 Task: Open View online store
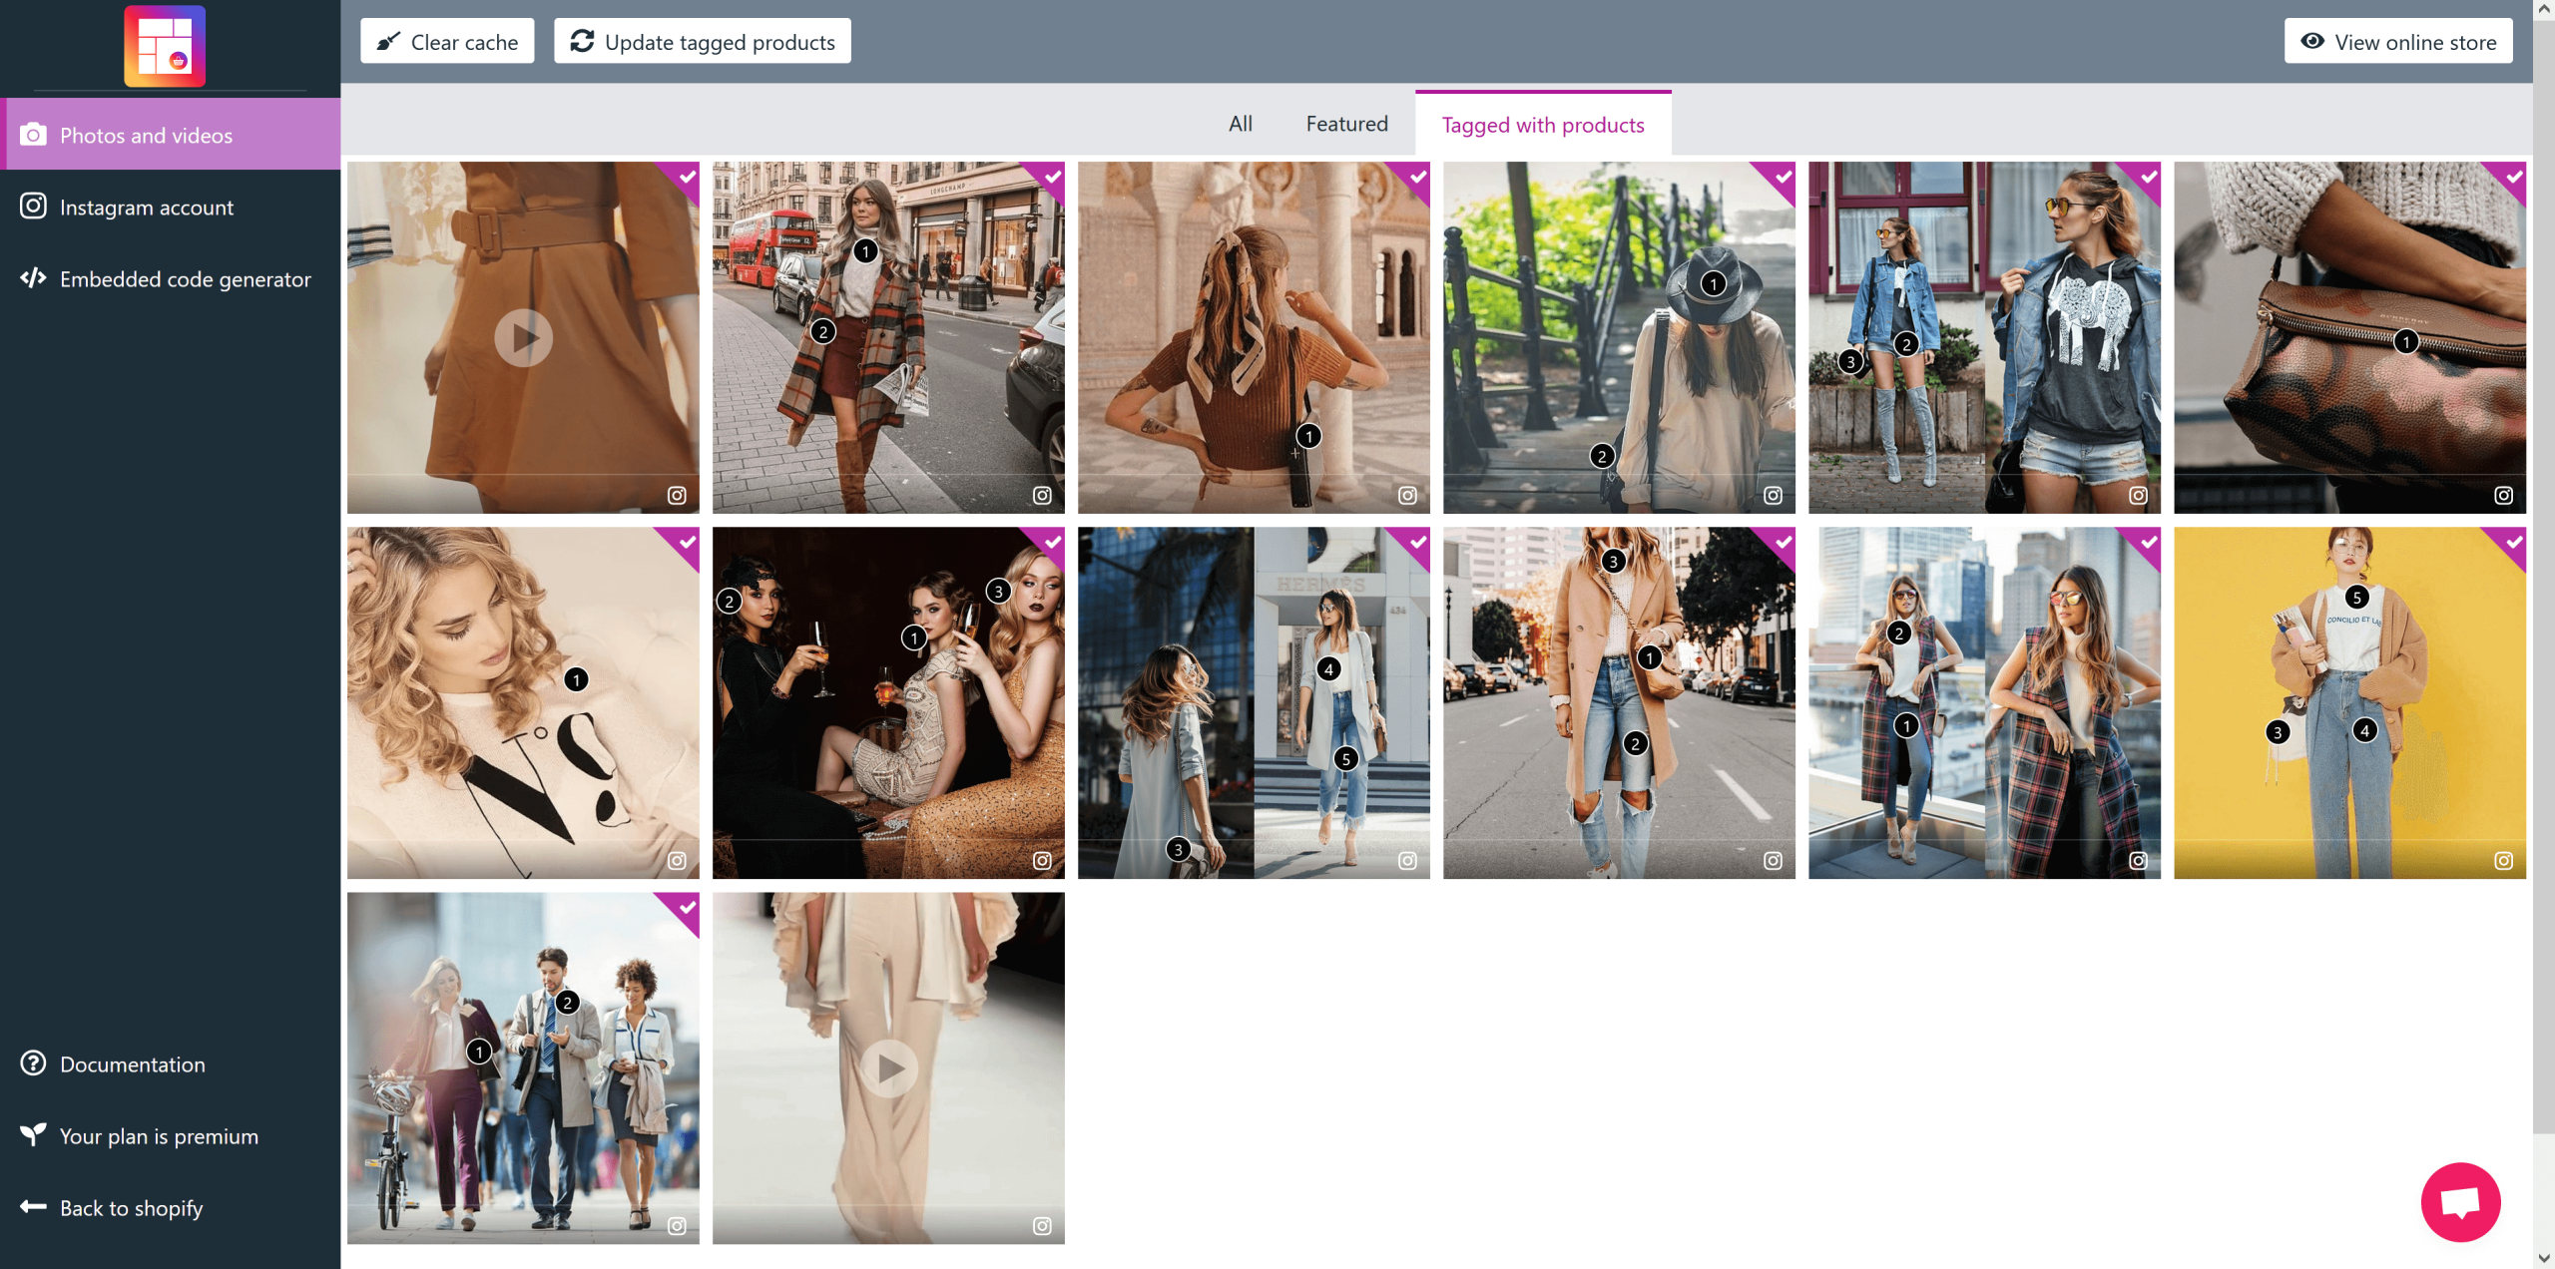(x=2397, y=42)
